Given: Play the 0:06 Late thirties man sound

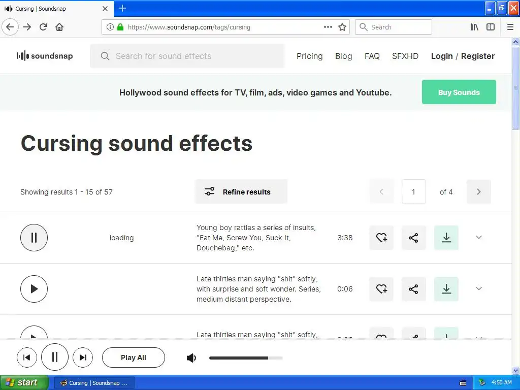Looking at the screenshot, I should coord(34,289).
